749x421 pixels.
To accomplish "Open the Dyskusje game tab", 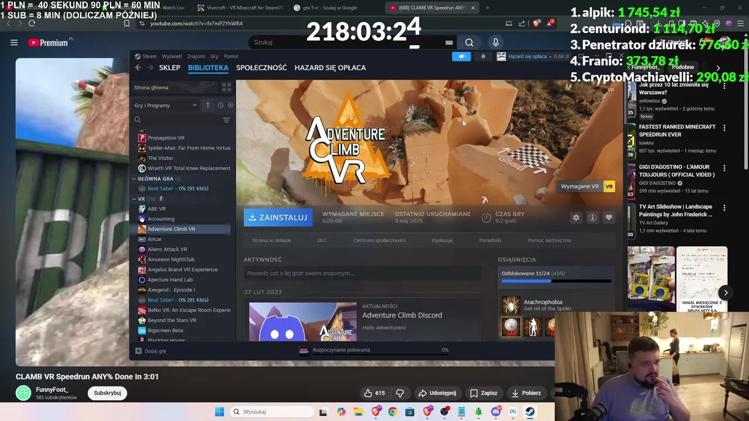I will coord(442,240).
